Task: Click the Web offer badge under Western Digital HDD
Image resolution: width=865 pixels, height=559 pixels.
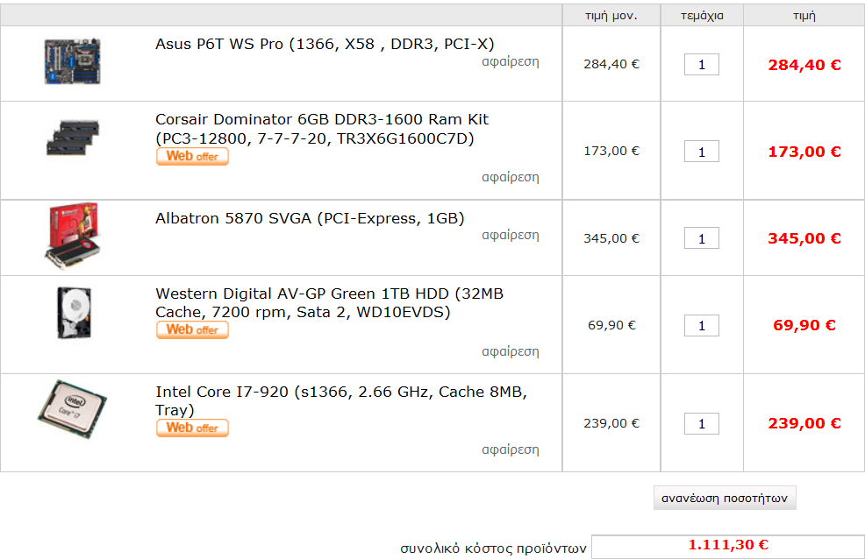Action: coord(192,330)
